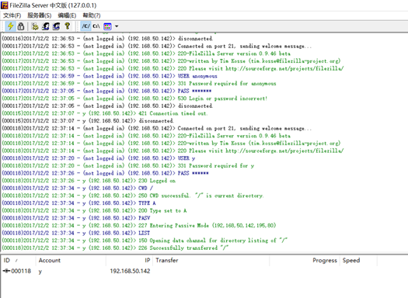The height and width of the screenshot is (298, 408).
Task: Click log line 'USER anonymous'
Action: click(110, 76)
